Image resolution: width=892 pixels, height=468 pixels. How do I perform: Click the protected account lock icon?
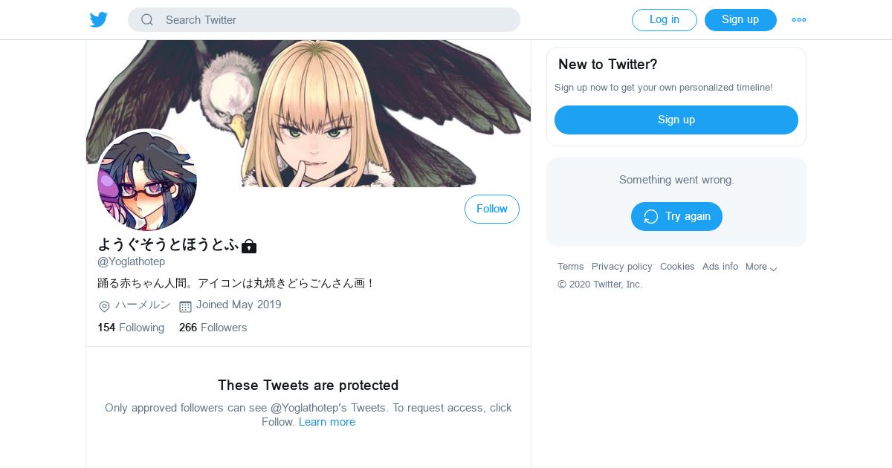(x=249, y=246)
